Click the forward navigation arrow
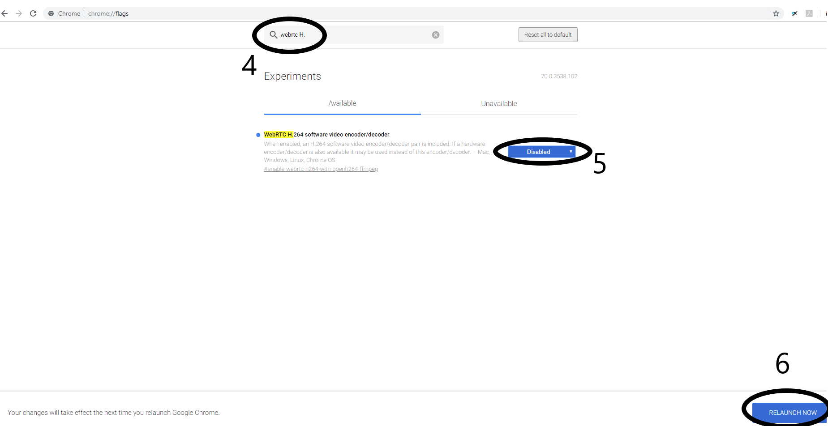 click(x=19, y=13)
